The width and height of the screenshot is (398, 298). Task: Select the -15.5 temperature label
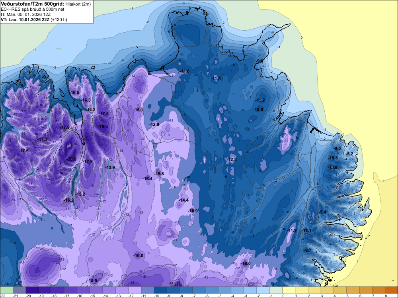[92, 281]
